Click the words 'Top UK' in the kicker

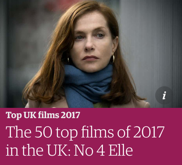tap(21, 115)
